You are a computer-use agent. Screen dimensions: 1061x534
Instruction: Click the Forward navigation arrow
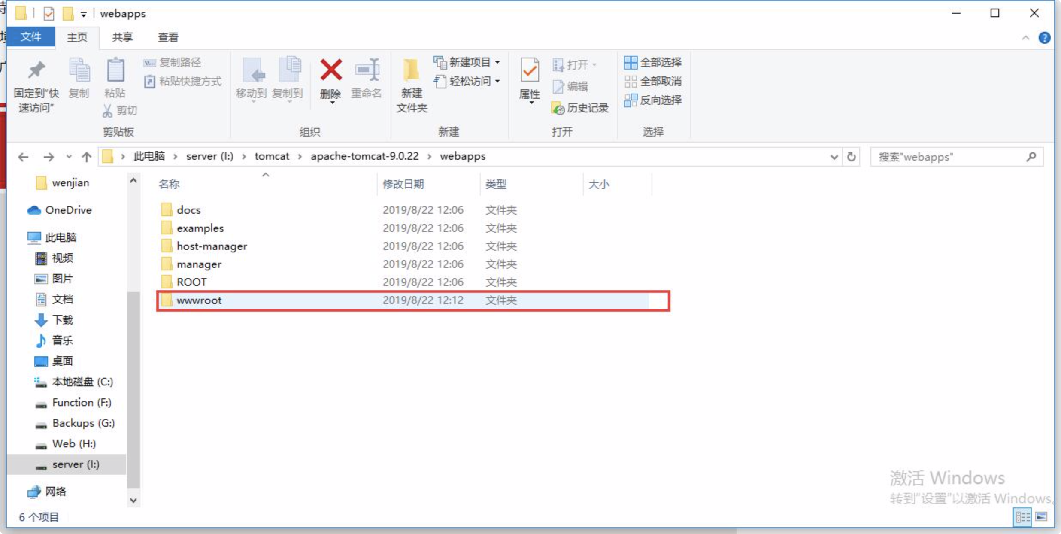tap(49, 157)
